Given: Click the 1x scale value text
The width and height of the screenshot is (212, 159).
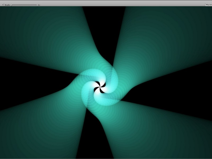Looking at the screenshot, I should 39,5.
